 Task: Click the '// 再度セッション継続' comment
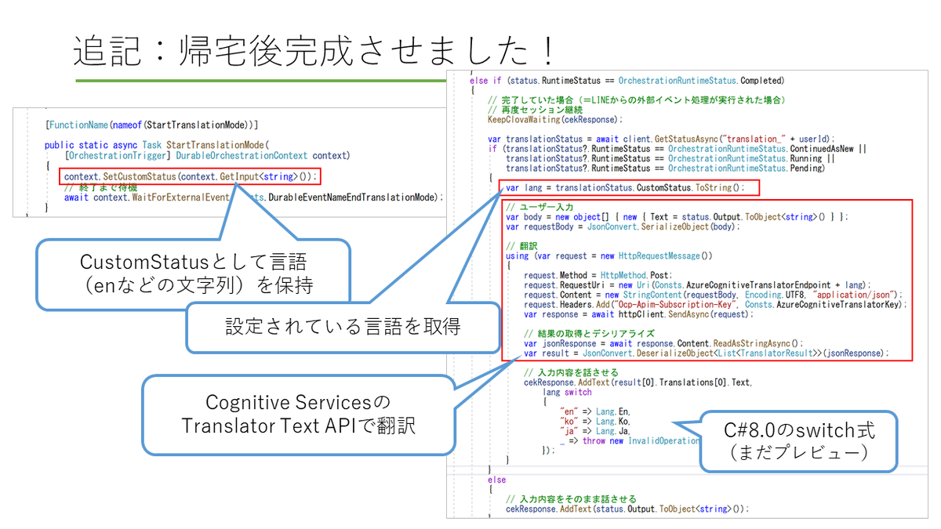point(535,111)
